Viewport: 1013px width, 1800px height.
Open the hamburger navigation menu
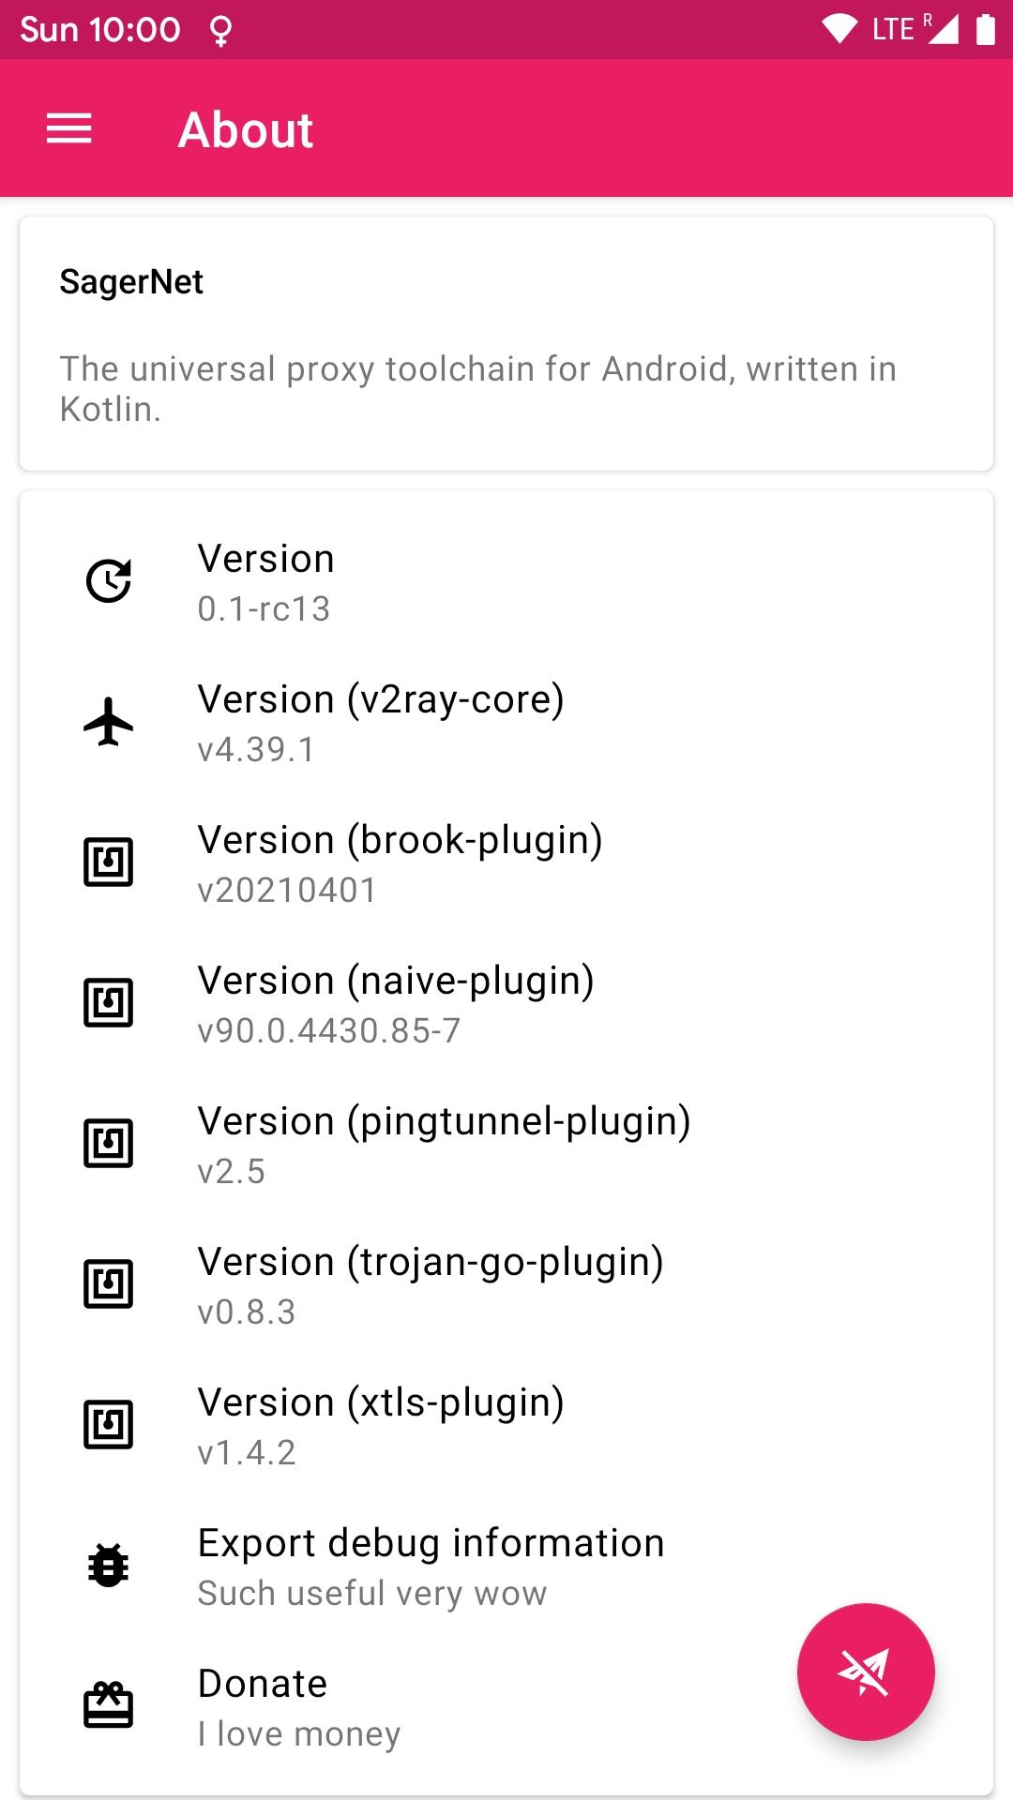coord(69,128)
